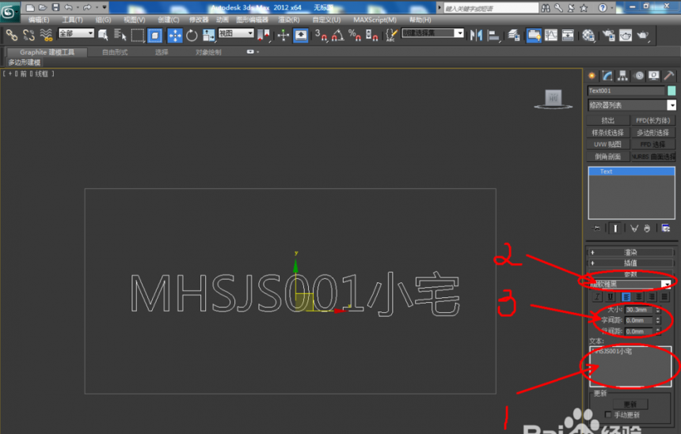Activate the Select and Rotate tool
681x434 pixels.
pos(192,35)
